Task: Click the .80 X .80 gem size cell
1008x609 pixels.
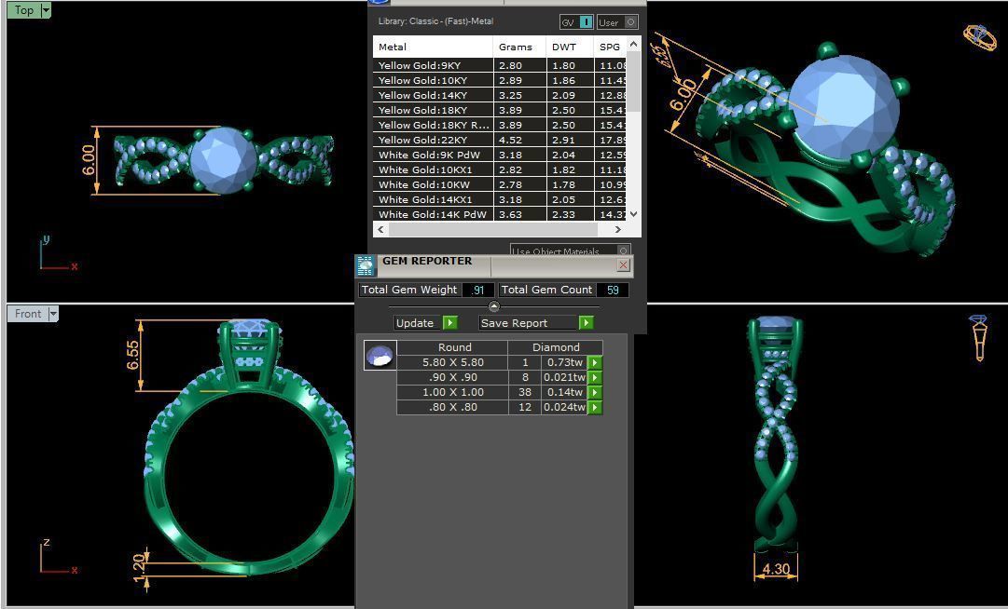Action: pos(452,407)
